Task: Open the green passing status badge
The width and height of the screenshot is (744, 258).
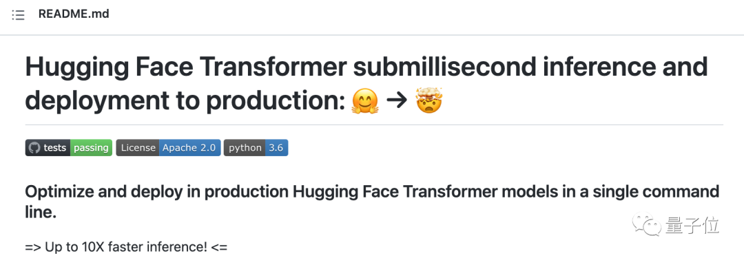Action: (x=91, y=147)
